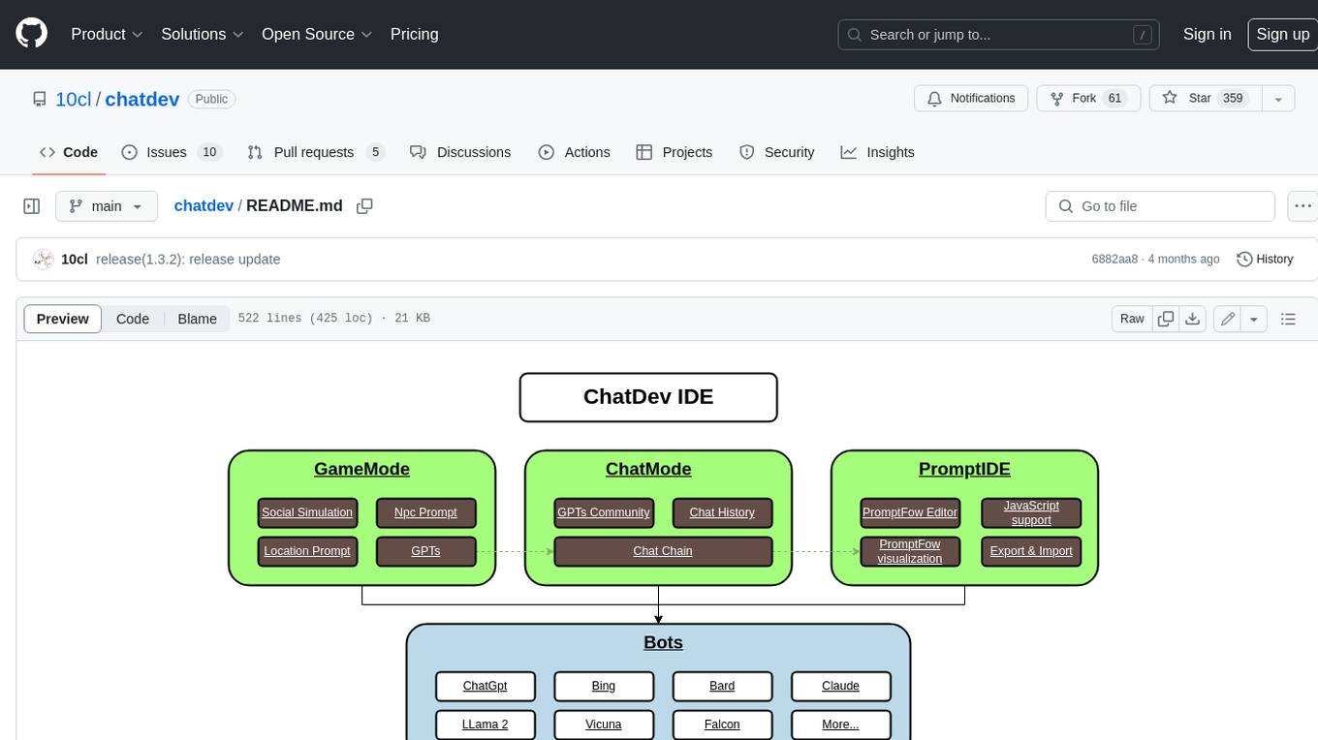Image resolution: width=1318 pixels, height=740 pixels.
Task: Click the Bots heading in diagram
Action: point(663,642)
